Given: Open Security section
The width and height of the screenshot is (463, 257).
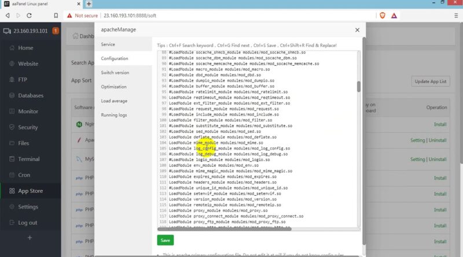Looking at the screenshot, I should click(x=28, y=127).
